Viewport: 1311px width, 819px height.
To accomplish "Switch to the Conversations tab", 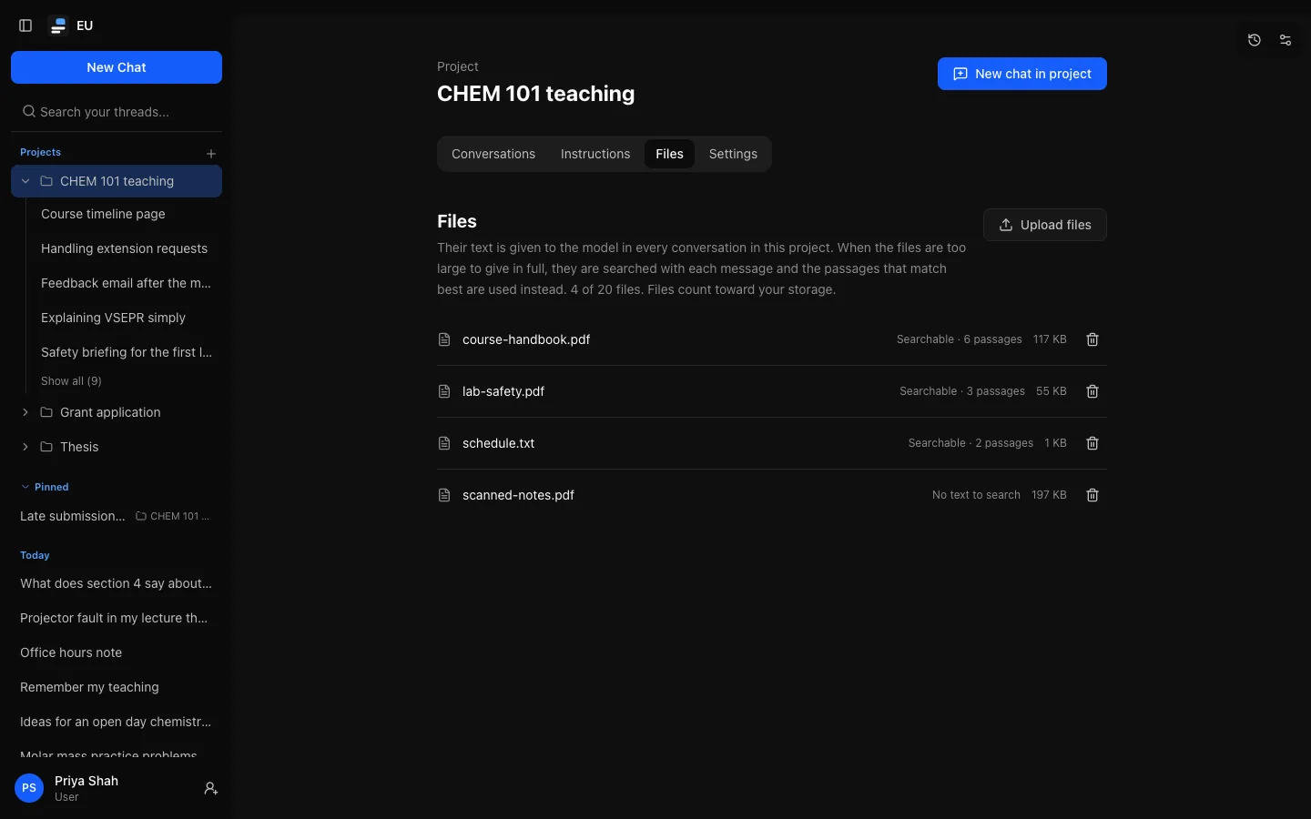I will click(493, 154).
